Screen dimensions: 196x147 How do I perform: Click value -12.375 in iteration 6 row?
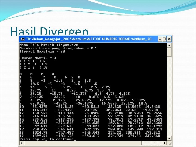(x=79, y=93)
